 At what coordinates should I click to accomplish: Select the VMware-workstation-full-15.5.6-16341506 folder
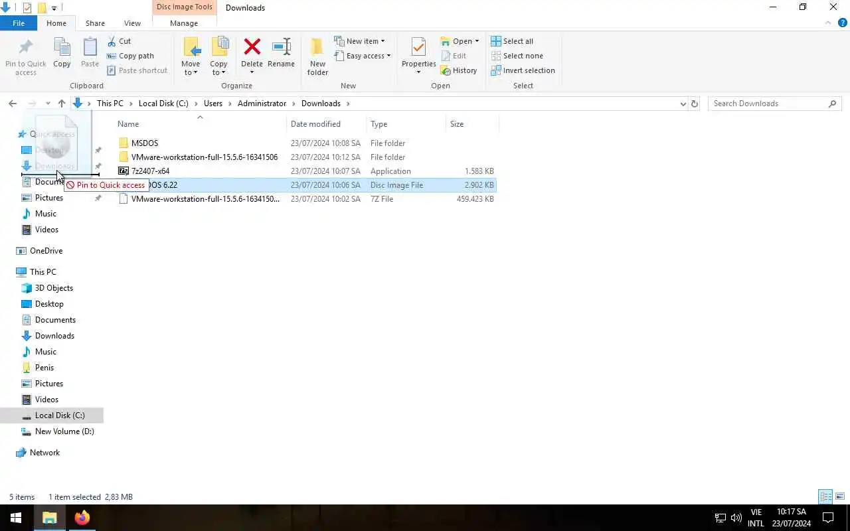307,157
